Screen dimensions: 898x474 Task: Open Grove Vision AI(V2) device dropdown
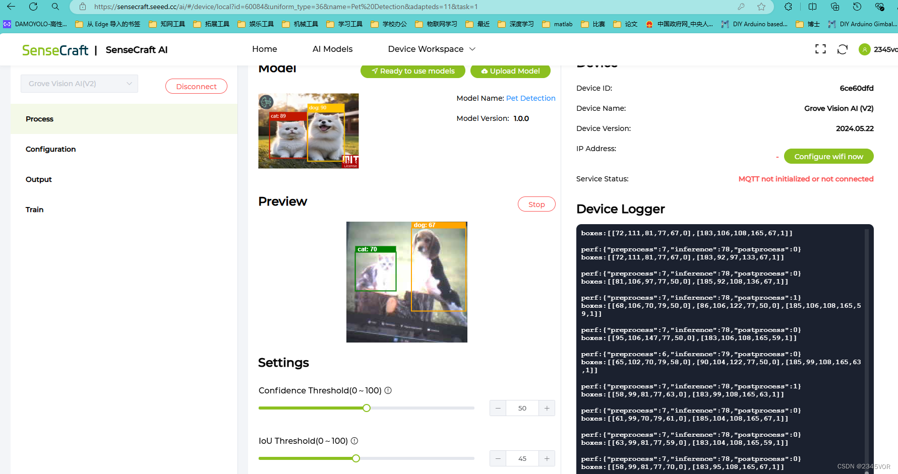coord(79,84)
